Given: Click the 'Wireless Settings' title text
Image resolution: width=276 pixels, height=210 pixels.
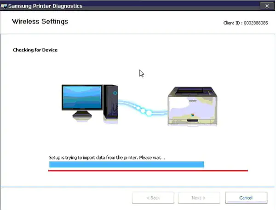Looking at the screenshot, I should 40,22.
